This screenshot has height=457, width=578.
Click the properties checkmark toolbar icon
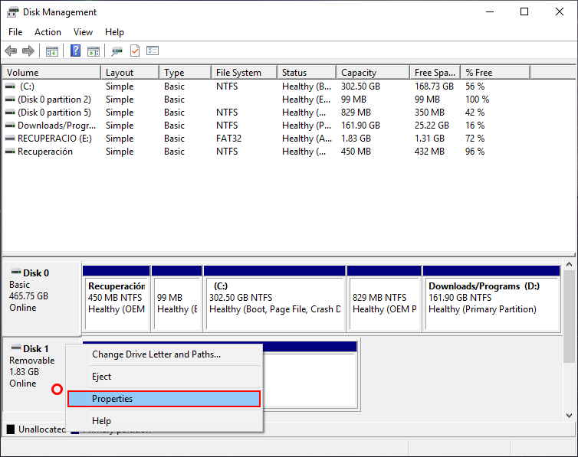tap(135, 51)
